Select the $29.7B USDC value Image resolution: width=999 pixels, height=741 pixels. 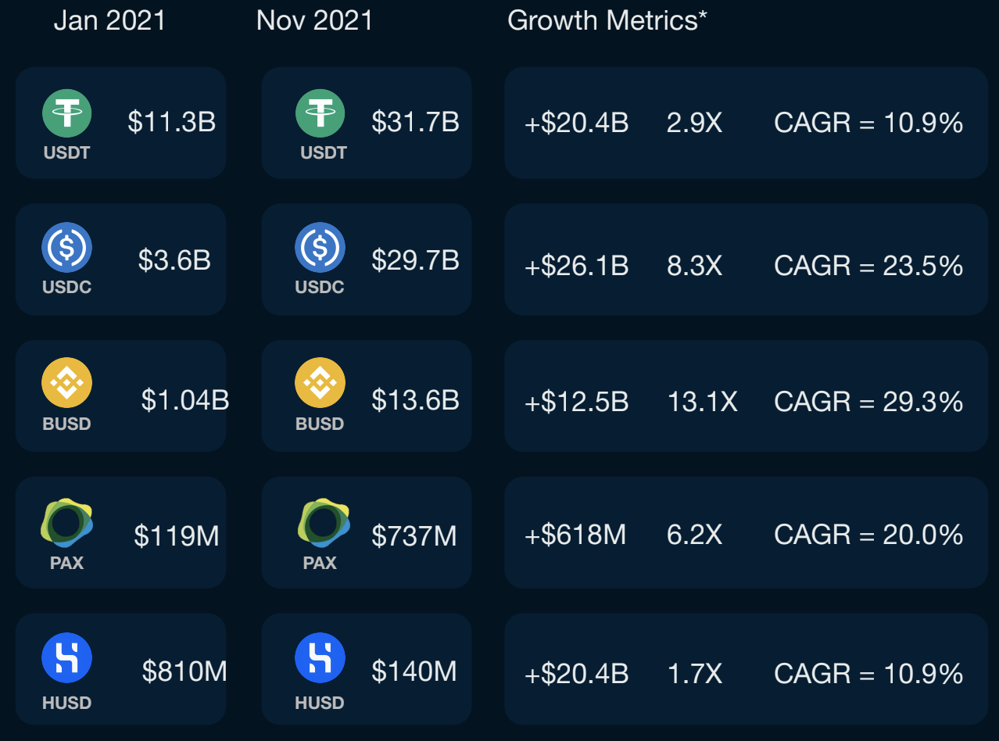pyautogui.click(x=415, y=260)
